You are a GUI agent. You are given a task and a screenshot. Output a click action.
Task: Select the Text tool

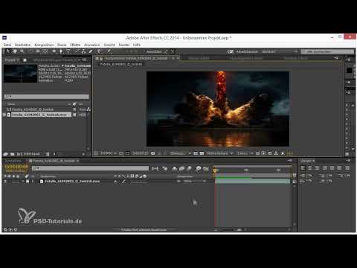point(68,51)
